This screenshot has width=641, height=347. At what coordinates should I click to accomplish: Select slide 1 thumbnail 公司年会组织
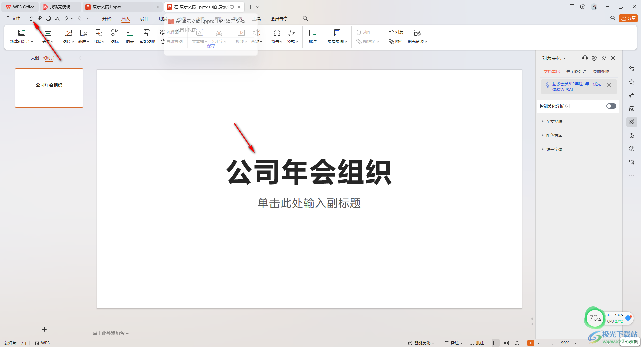point(49,88)
